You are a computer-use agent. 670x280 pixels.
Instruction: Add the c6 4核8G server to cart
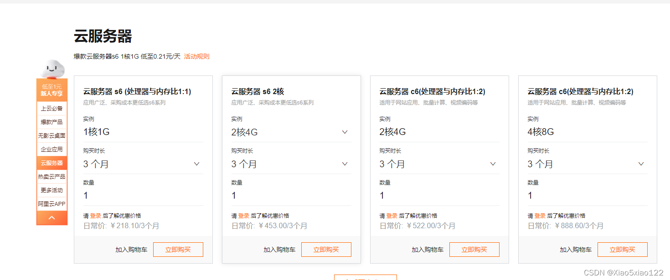[x=576, y=250]
